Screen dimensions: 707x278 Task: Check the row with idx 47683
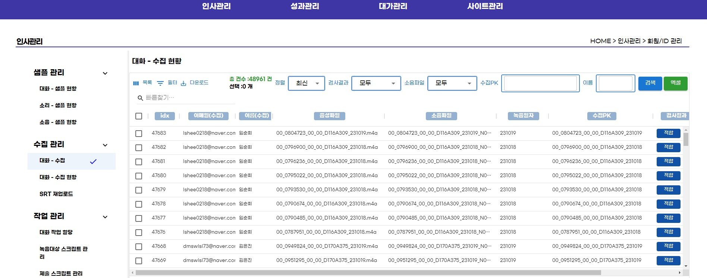(139, 133)
